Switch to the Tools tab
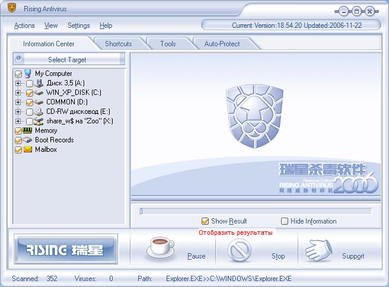Screen dimensions: 389x287 (x=168, y=44)
